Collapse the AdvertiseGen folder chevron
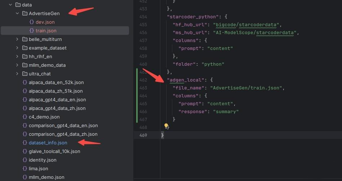Screen dimensions: 342x181 click(x=17, y=14)
